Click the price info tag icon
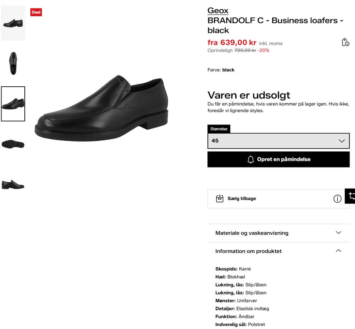Image resolution: width=355 pixels, height=329 pixels. (x=345, y=42)
